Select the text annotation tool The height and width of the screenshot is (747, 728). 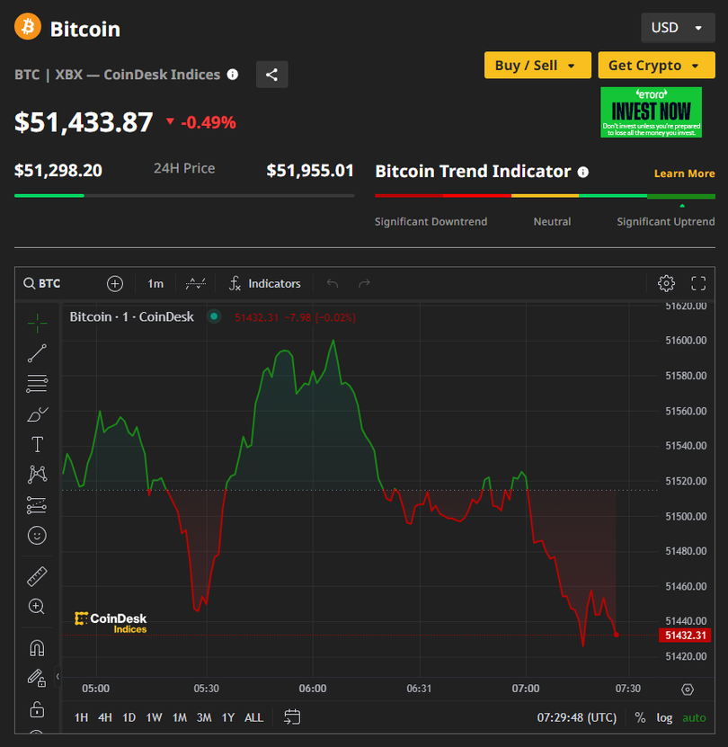click(x=37, y=444)
